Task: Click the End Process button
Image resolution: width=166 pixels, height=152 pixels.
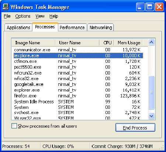Action: coord(135,128)
